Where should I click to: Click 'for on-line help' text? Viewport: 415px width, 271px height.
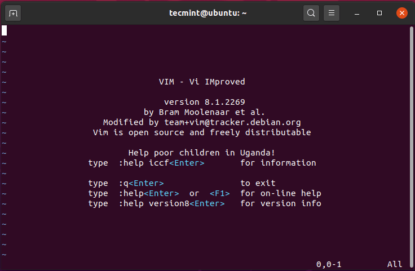pyautogui.click(x=281, y=194)
